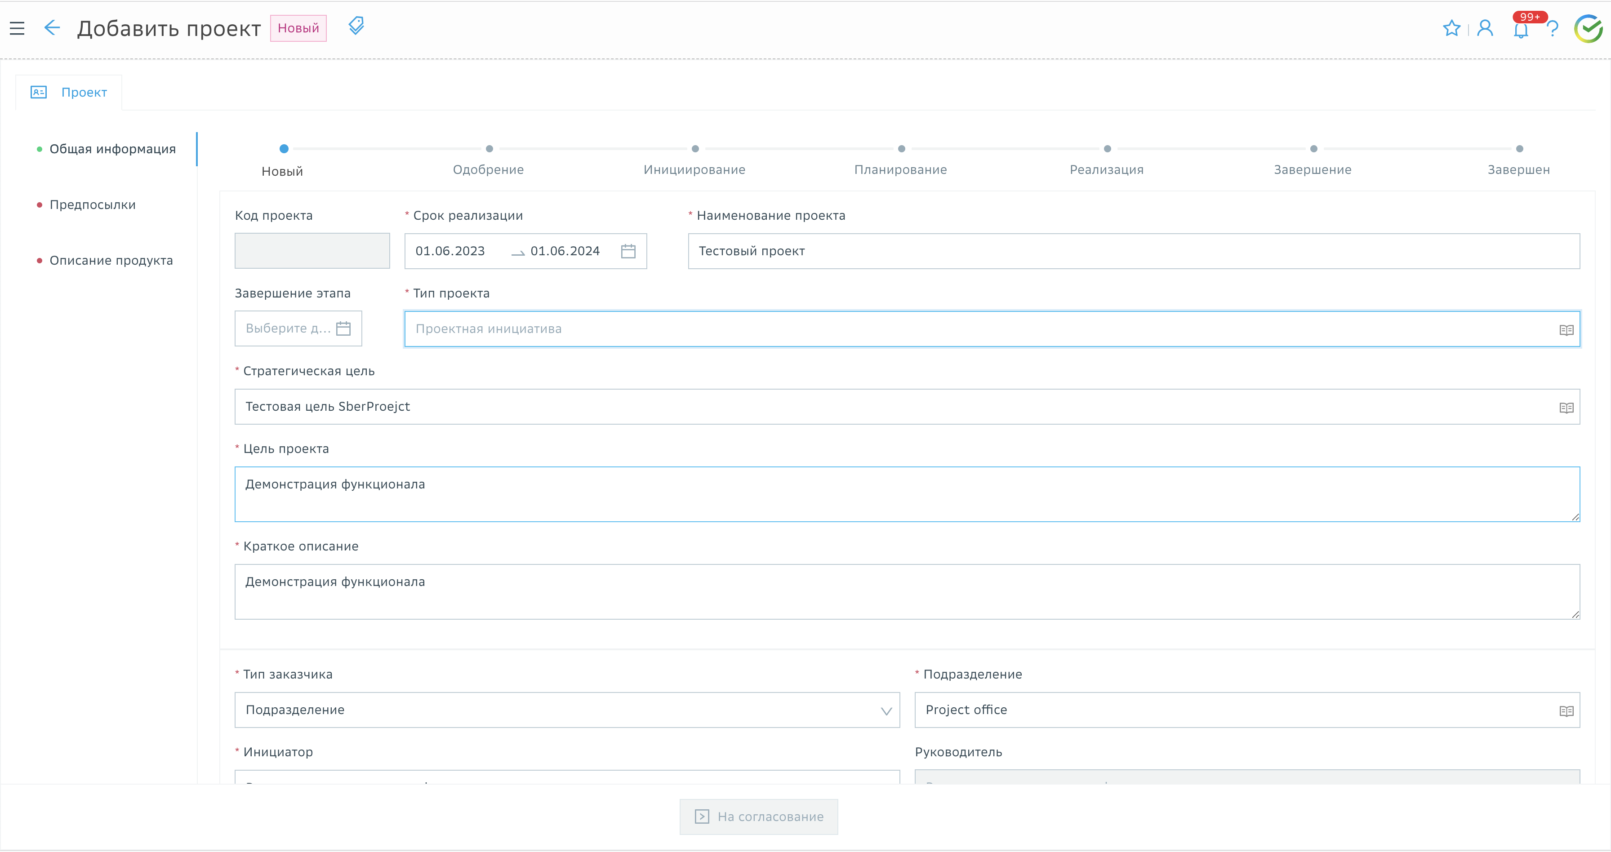The height and width of the screenshot is (852, 1611).
Task: Open the user profile icon
Action: 1485,28
